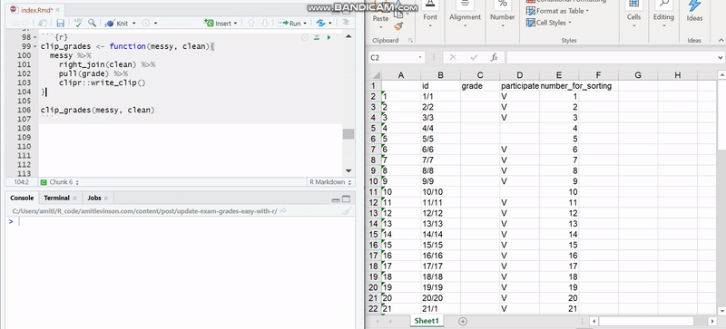The width and height of the screenshot is (726, 329).
Task: Knit the R Markdown document
Action: pyautogui.click(x=117, y=24)
